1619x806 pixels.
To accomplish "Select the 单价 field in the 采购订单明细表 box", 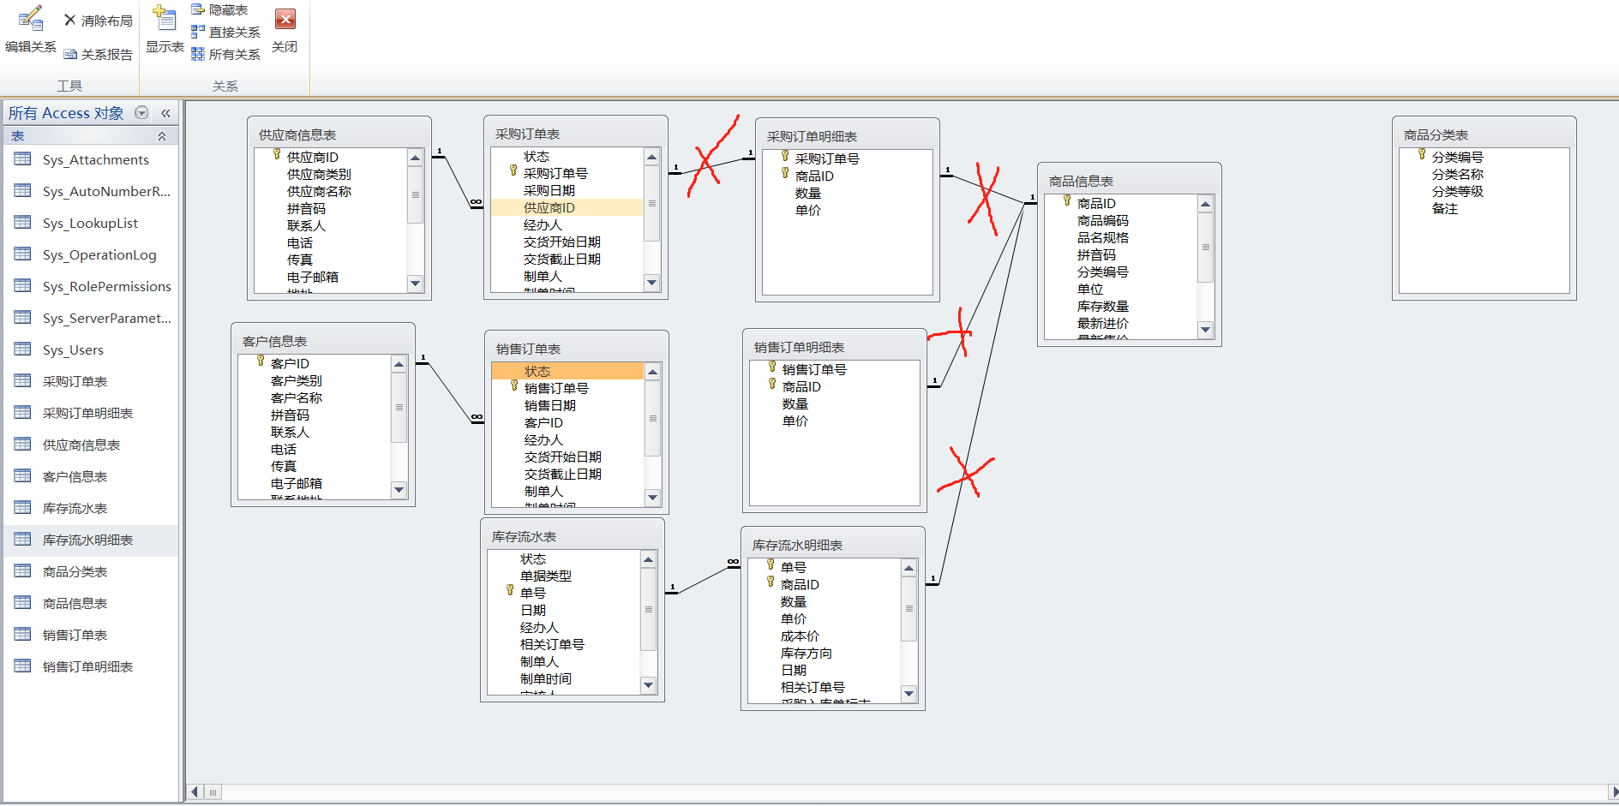I will [808, 210].
